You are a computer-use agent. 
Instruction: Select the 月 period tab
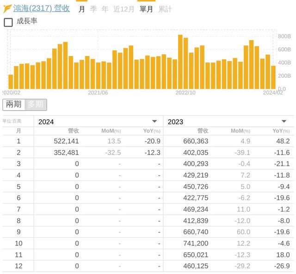pyautogui.click(x=81, y=9)
